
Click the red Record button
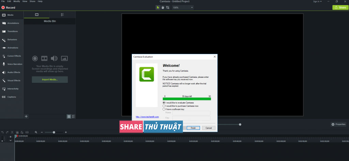9,8
